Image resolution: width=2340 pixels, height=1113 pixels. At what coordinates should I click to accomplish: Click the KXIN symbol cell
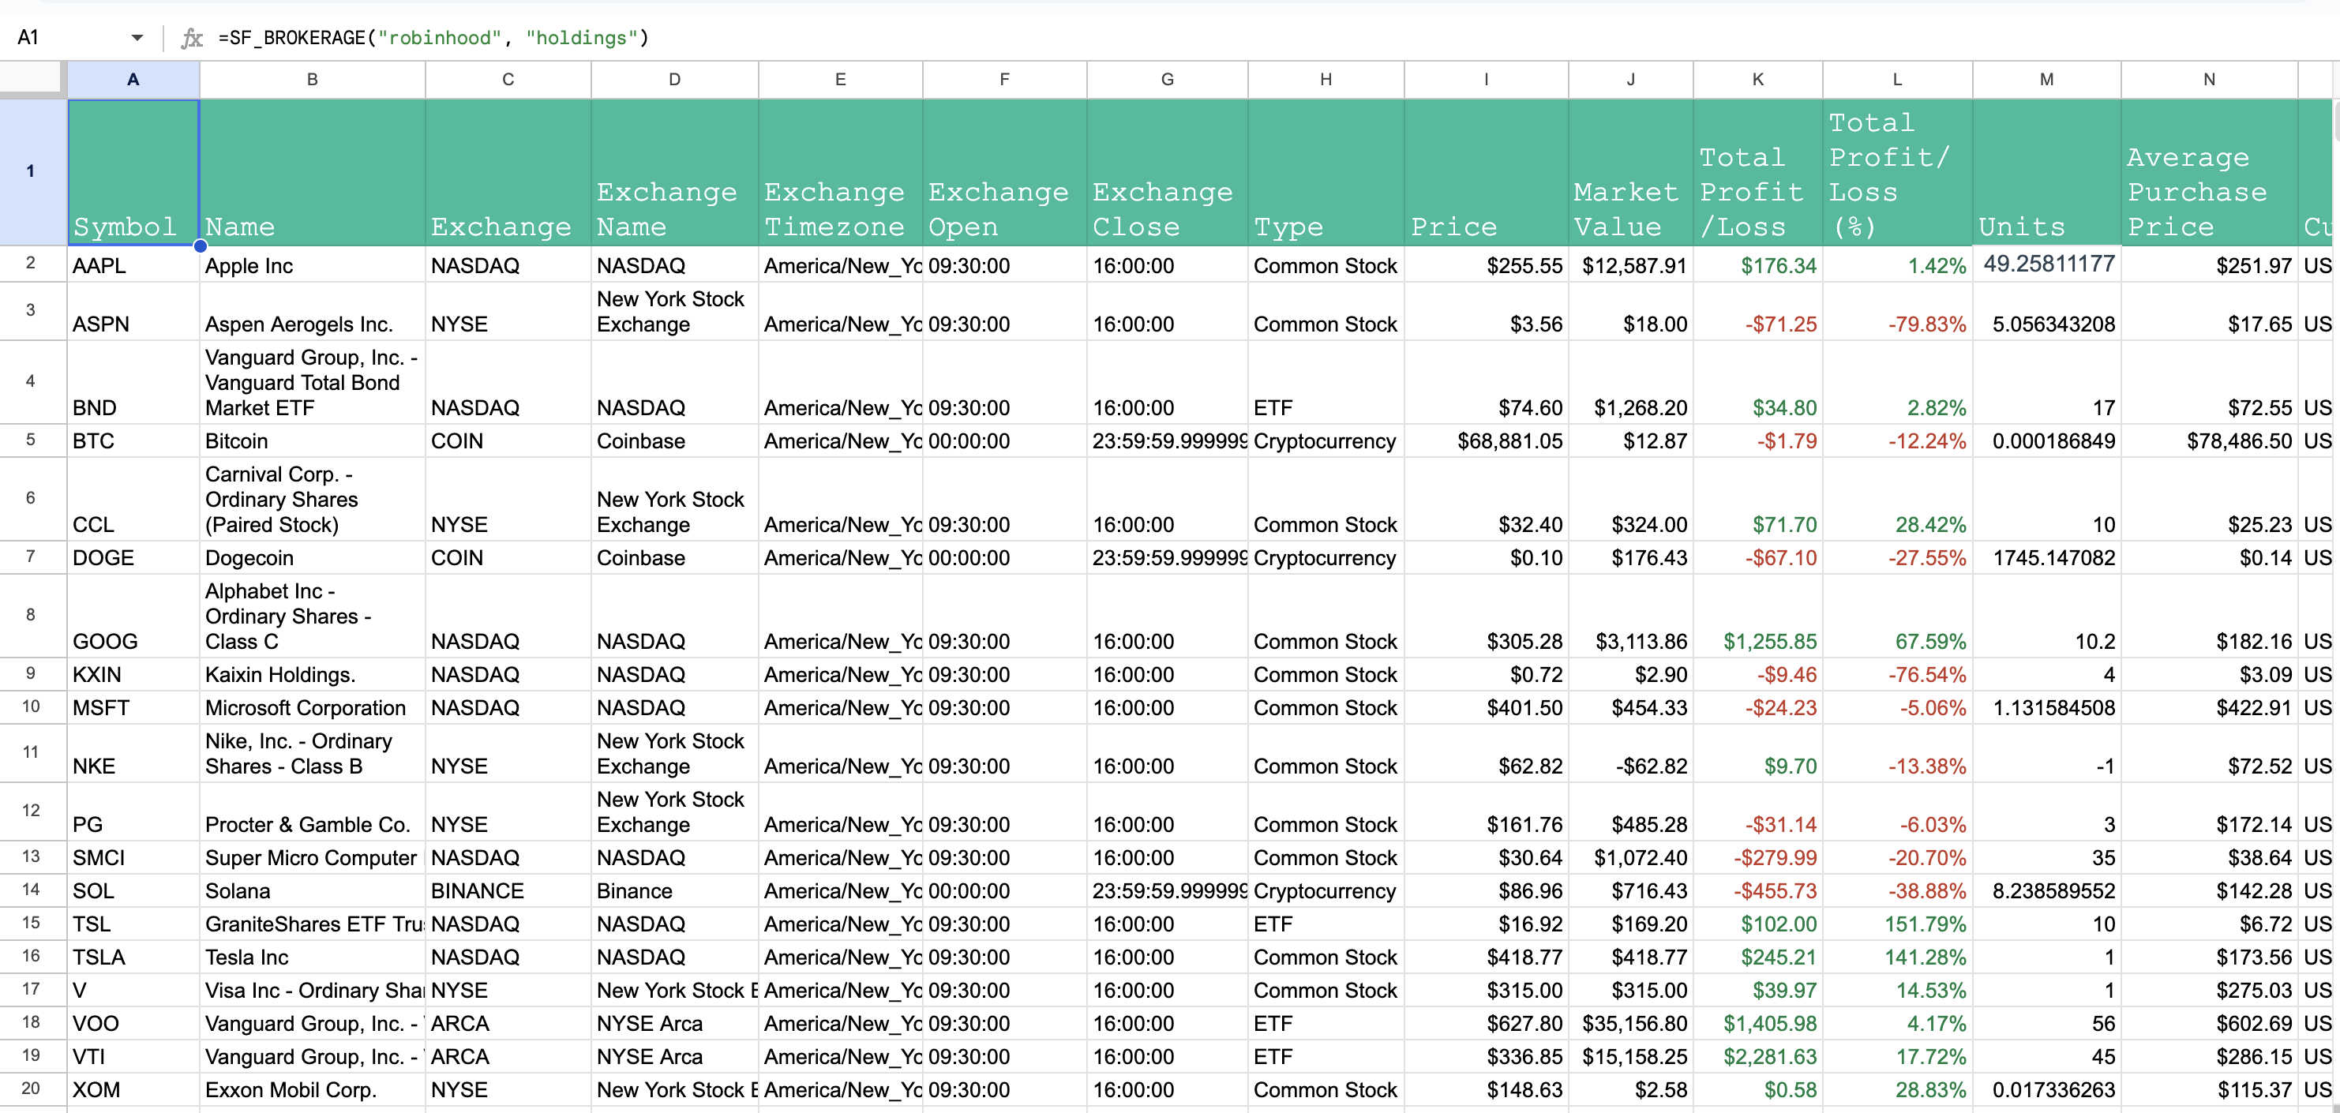pos(133,674)
